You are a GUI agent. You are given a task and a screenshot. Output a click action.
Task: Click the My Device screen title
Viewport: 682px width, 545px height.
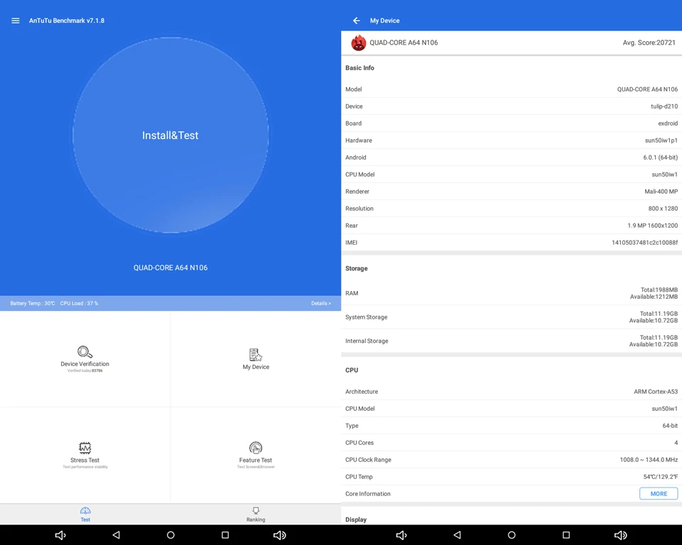pyautogui.click(x=384, y=21)
